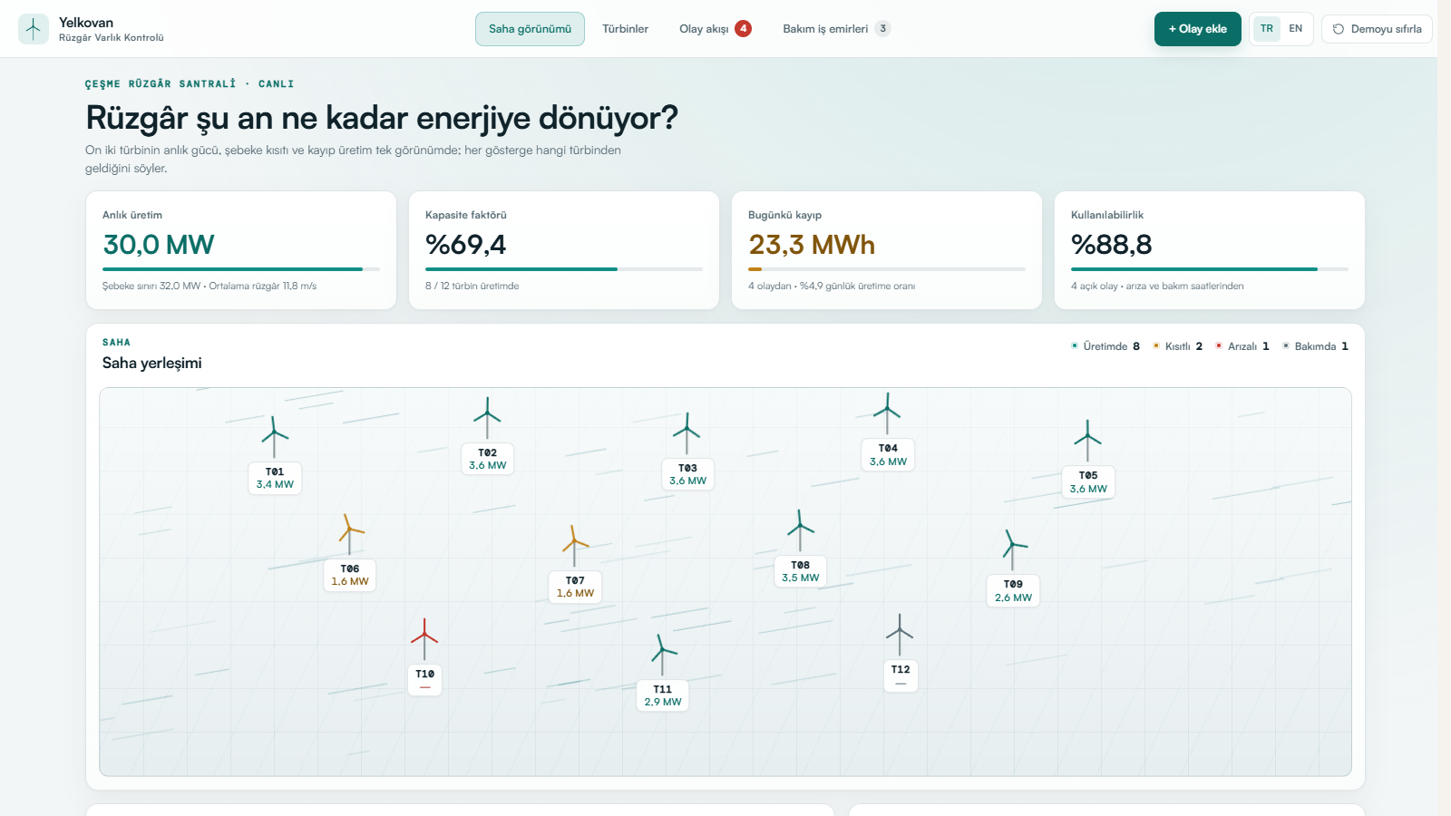Click the red 4 badge on Olay akışı

click(744, 29)
